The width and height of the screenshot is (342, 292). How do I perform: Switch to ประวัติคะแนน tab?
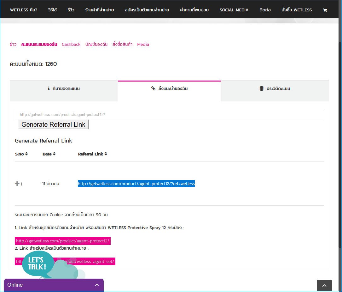275,89
